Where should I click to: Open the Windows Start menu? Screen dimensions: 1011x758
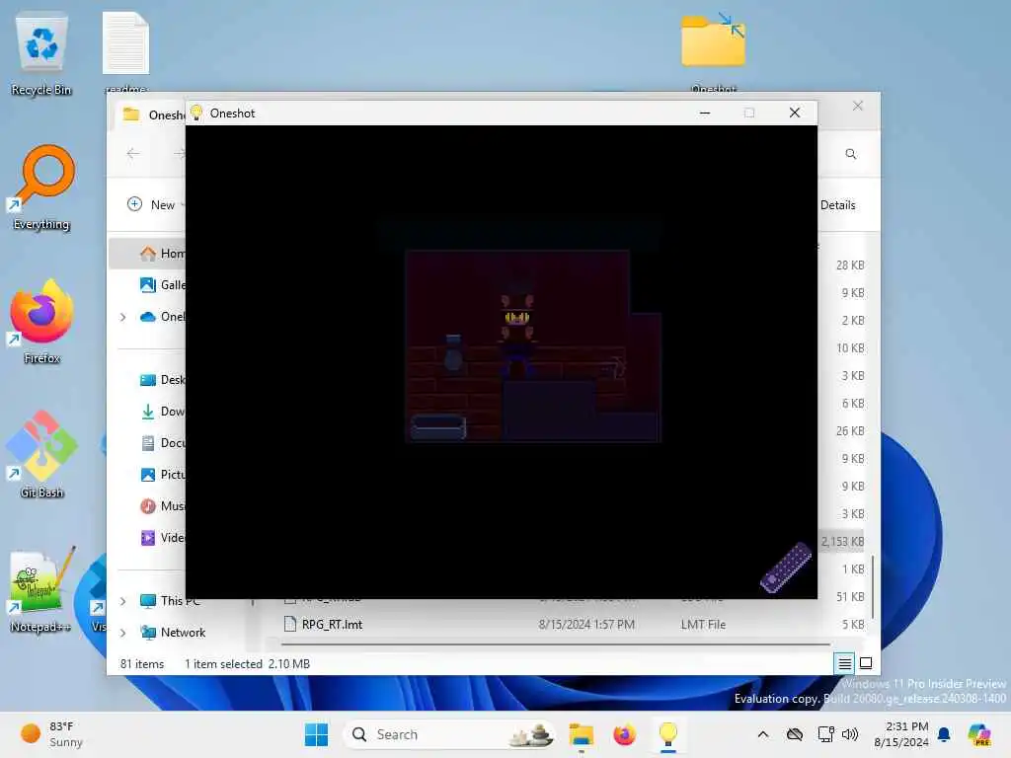click(x=316, y=734)
